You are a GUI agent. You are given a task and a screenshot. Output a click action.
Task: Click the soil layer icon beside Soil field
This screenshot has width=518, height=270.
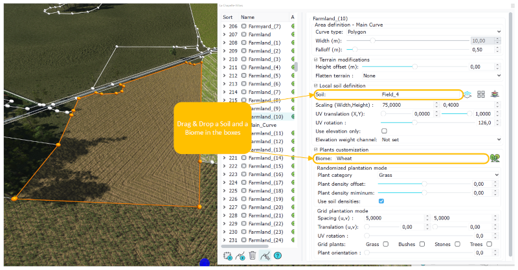pyautogui.click(x=469, y=95)
